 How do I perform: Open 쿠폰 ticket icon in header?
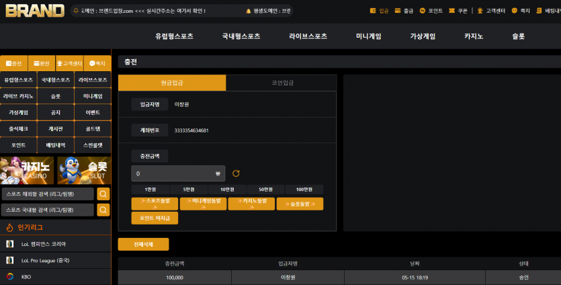(x=452, y=11)
